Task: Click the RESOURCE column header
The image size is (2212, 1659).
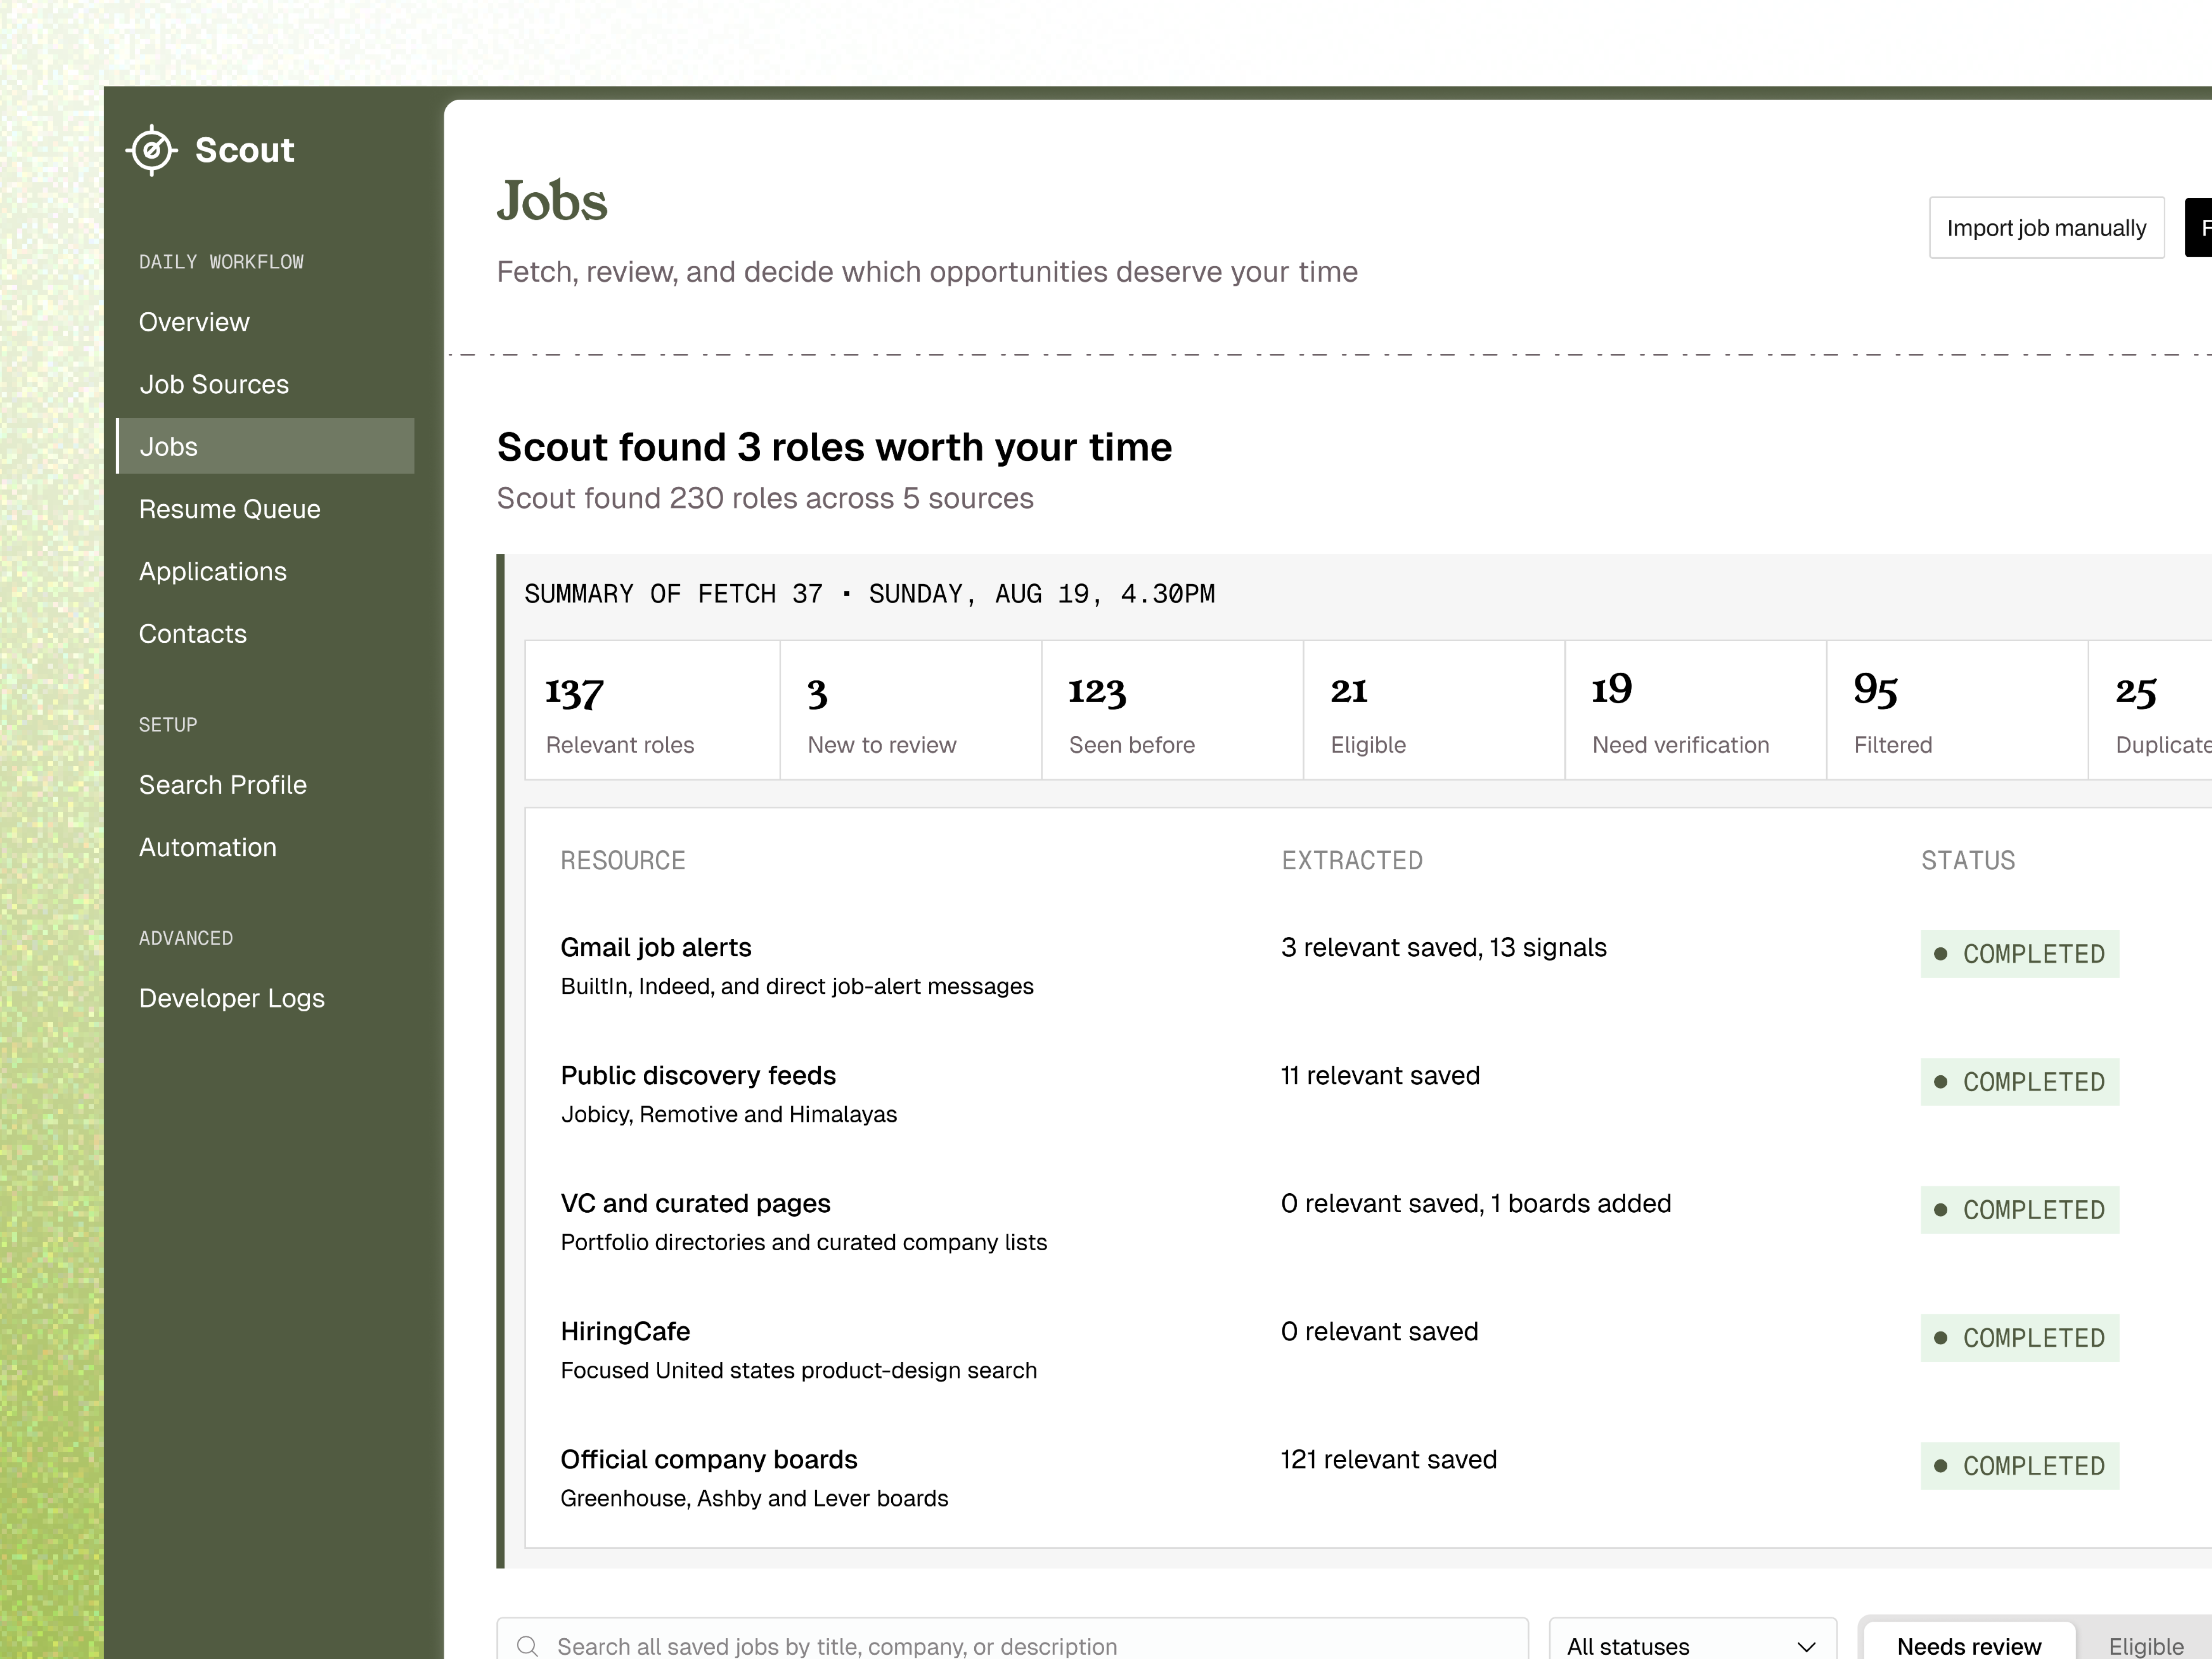Action: 623,860
